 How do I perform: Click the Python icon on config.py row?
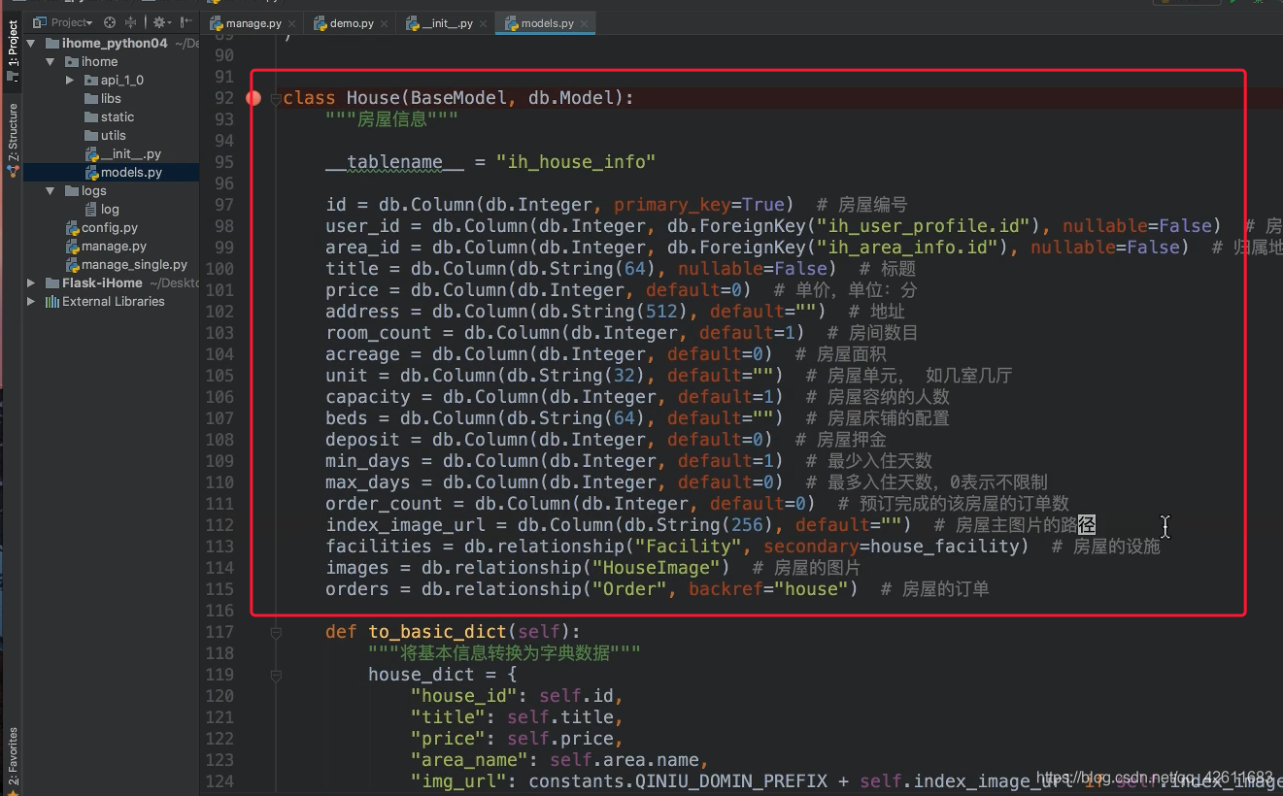tap(72, 228)
